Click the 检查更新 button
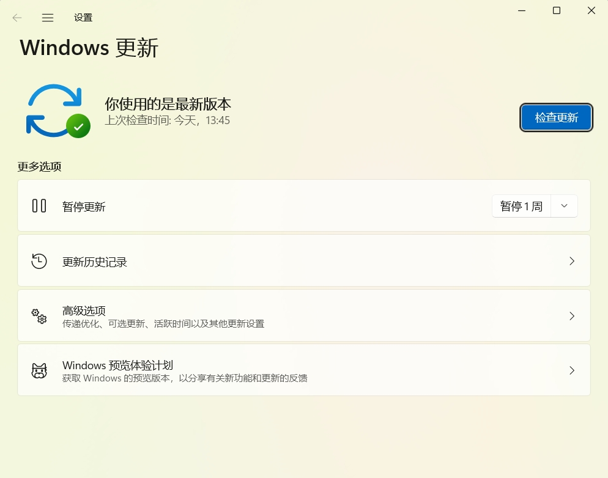This screenshot has width=608, height=478. pyautogui.click(x=556, y=117)
